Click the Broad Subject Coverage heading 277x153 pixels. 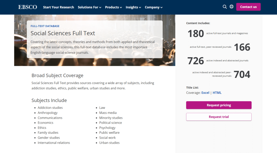coord(57,75)
